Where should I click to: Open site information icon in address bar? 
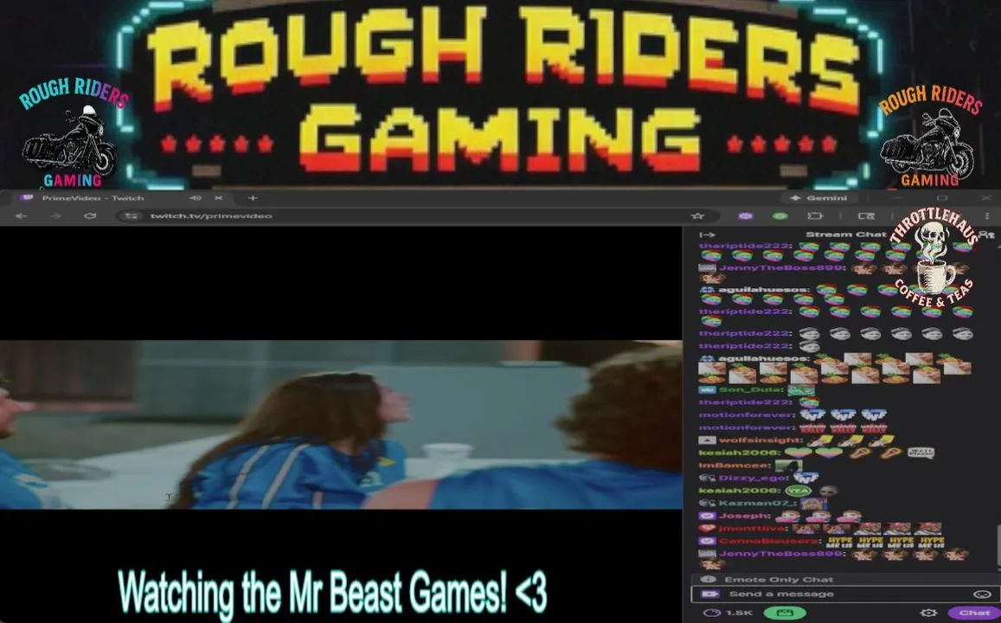[132, 216]
